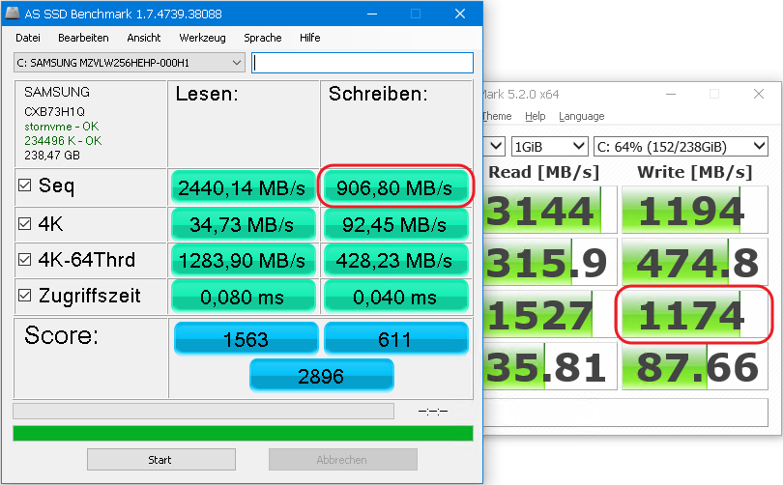Image resolution: width=783 pixels, height=485 pixels.
Task: Click 4K-64Thrd write result 428,23 MB/s
Action: [x=395, y=261]
